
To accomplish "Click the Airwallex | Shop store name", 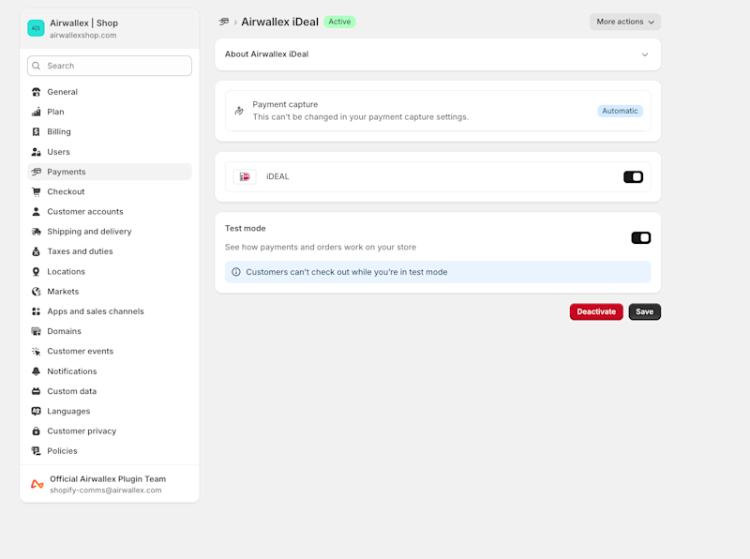I will click(83, 23).
